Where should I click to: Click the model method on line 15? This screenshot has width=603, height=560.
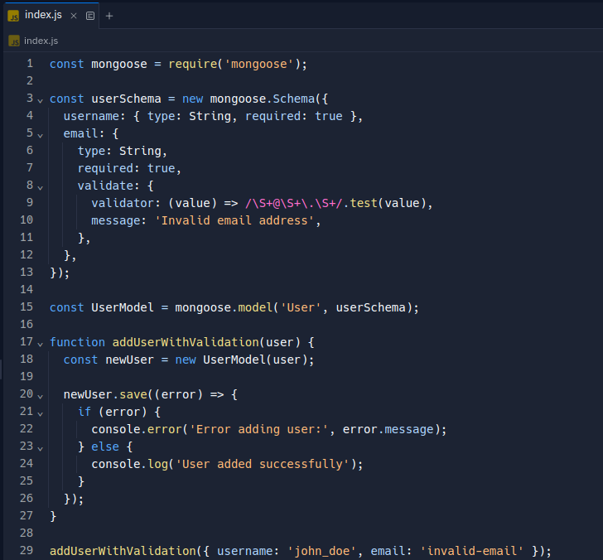point(255,307)
